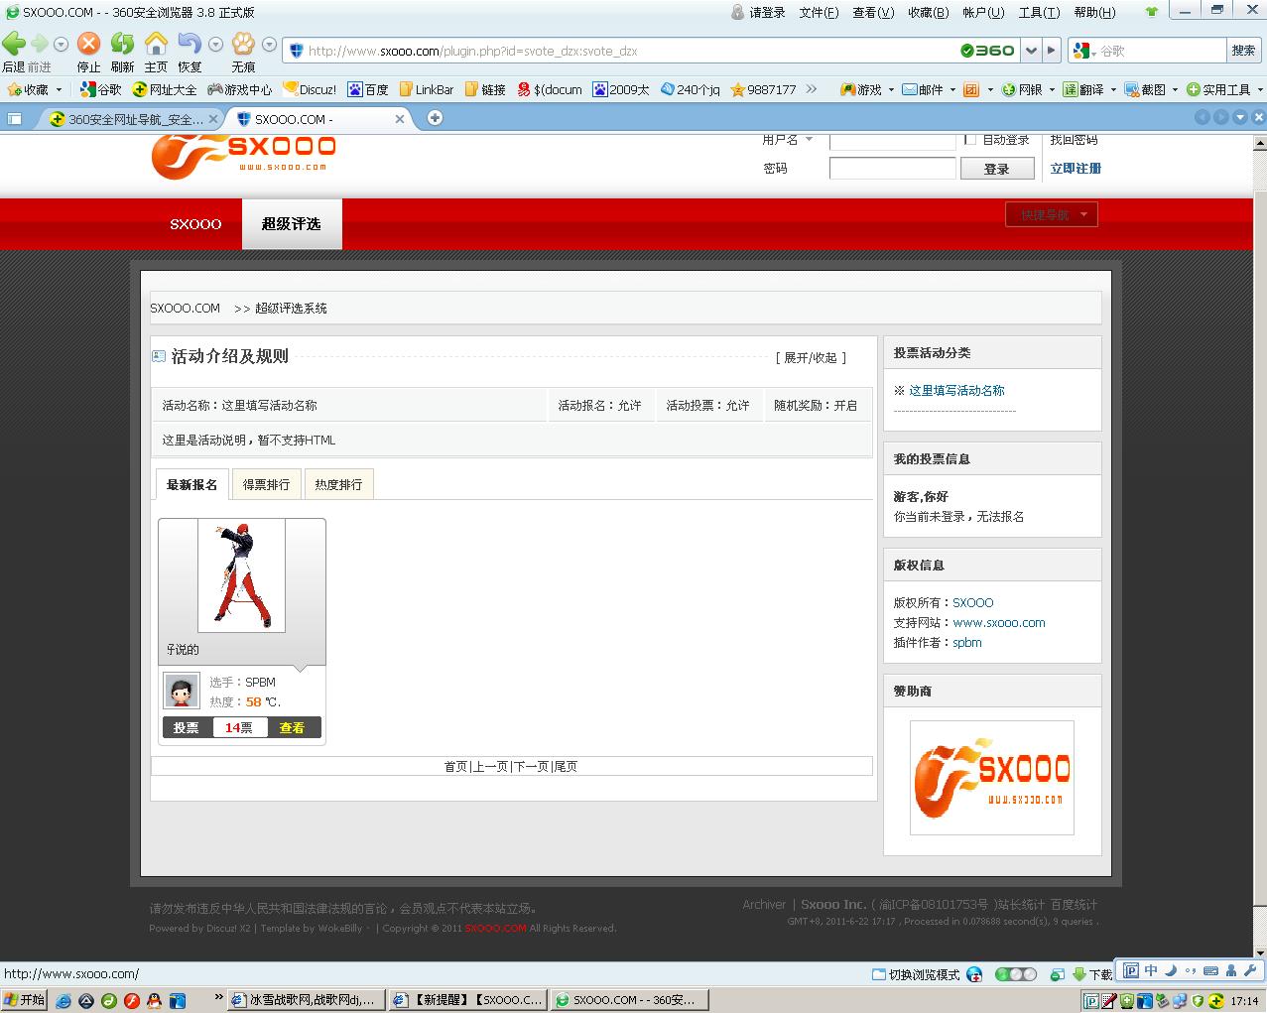Click the 下载 download icon in status bar

tap(1091, 974)
